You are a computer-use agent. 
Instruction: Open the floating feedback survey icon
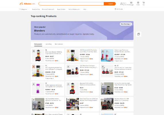click(x=139, y=34)
